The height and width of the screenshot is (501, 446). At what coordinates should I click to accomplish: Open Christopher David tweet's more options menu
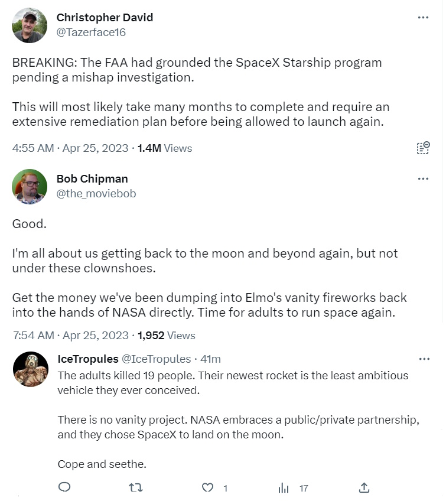(423, 18)
